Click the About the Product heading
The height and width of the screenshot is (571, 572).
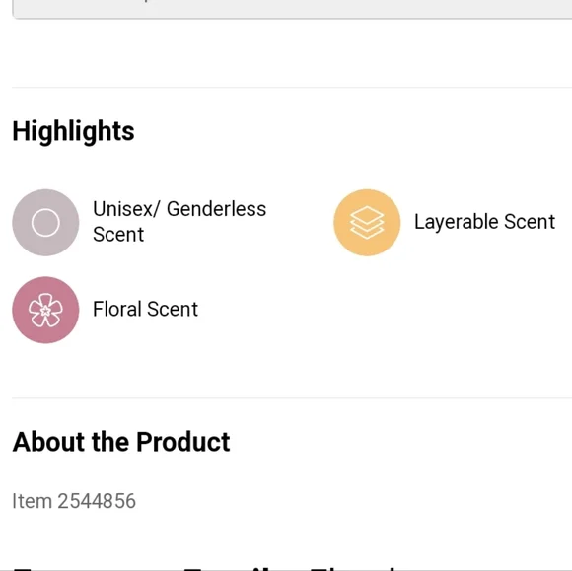(121, 442)
